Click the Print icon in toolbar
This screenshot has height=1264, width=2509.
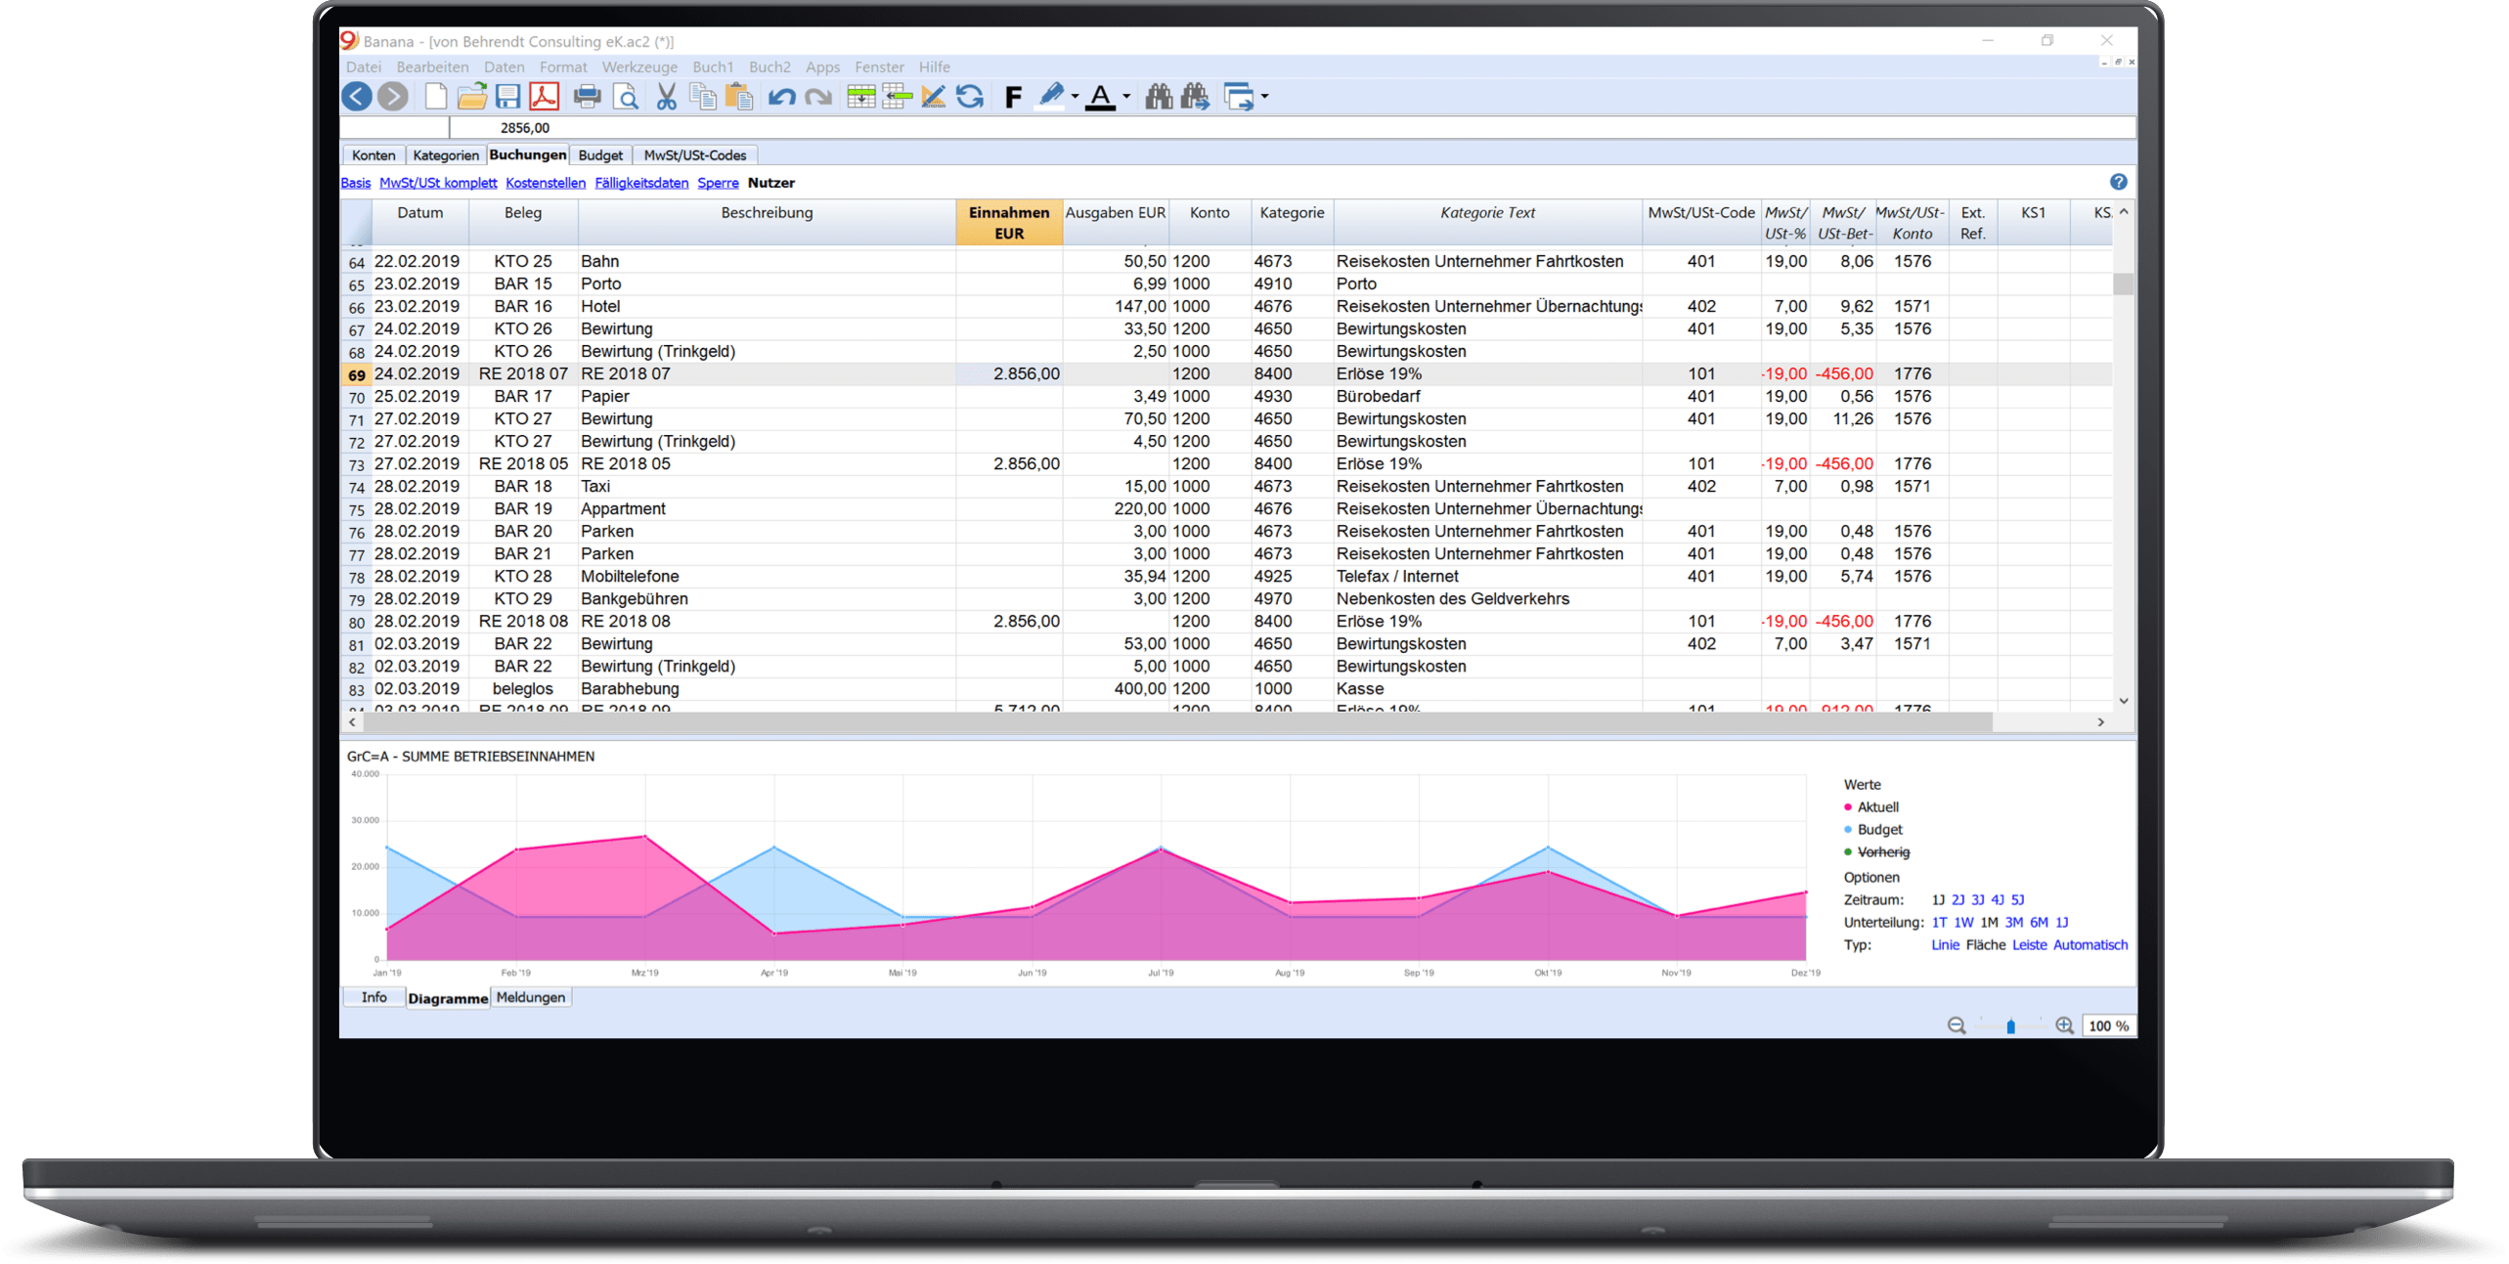coord(587,96)
